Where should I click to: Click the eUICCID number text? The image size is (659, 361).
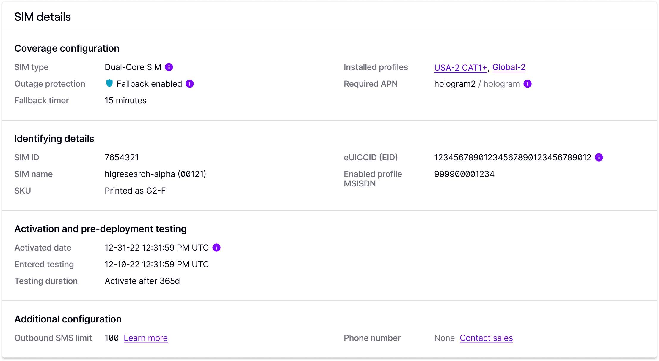tap(513, 157)
